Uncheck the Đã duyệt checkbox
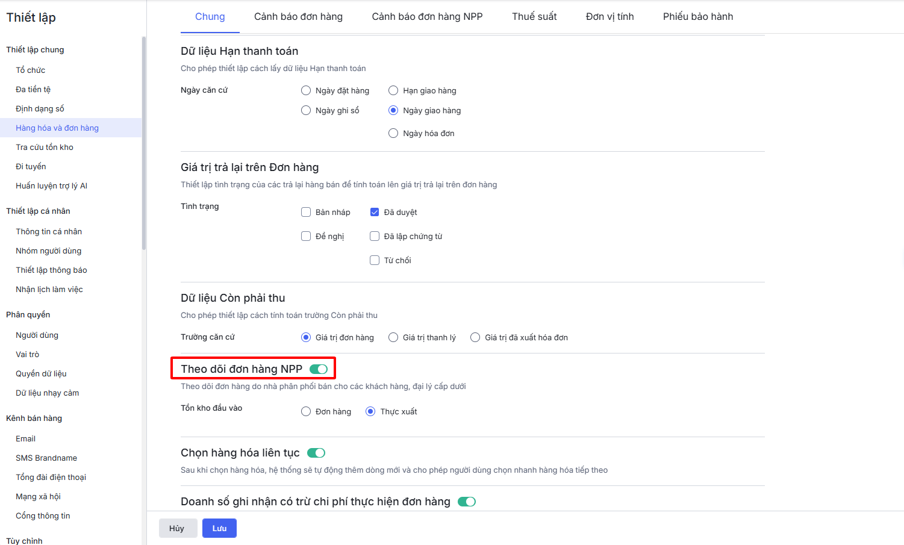The height and width of the screenshot is (545, 904). (375, 212)
